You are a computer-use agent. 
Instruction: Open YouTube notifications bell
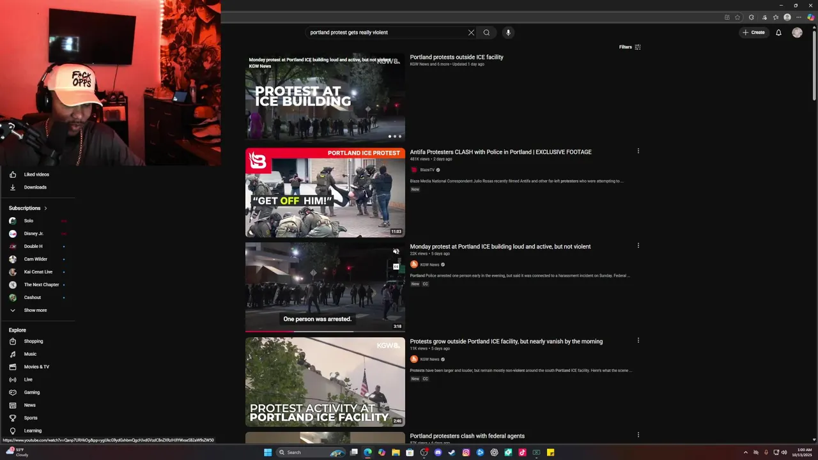(778, 33)
